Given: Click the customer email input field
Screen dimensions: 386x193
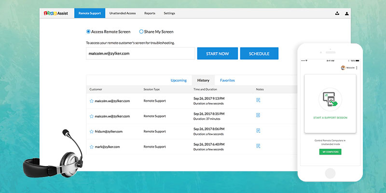Looking at the screenshot, I should tap(140, 54).
